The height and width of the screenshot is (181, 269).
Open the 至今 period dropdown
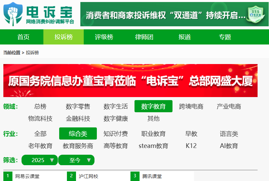76,160
